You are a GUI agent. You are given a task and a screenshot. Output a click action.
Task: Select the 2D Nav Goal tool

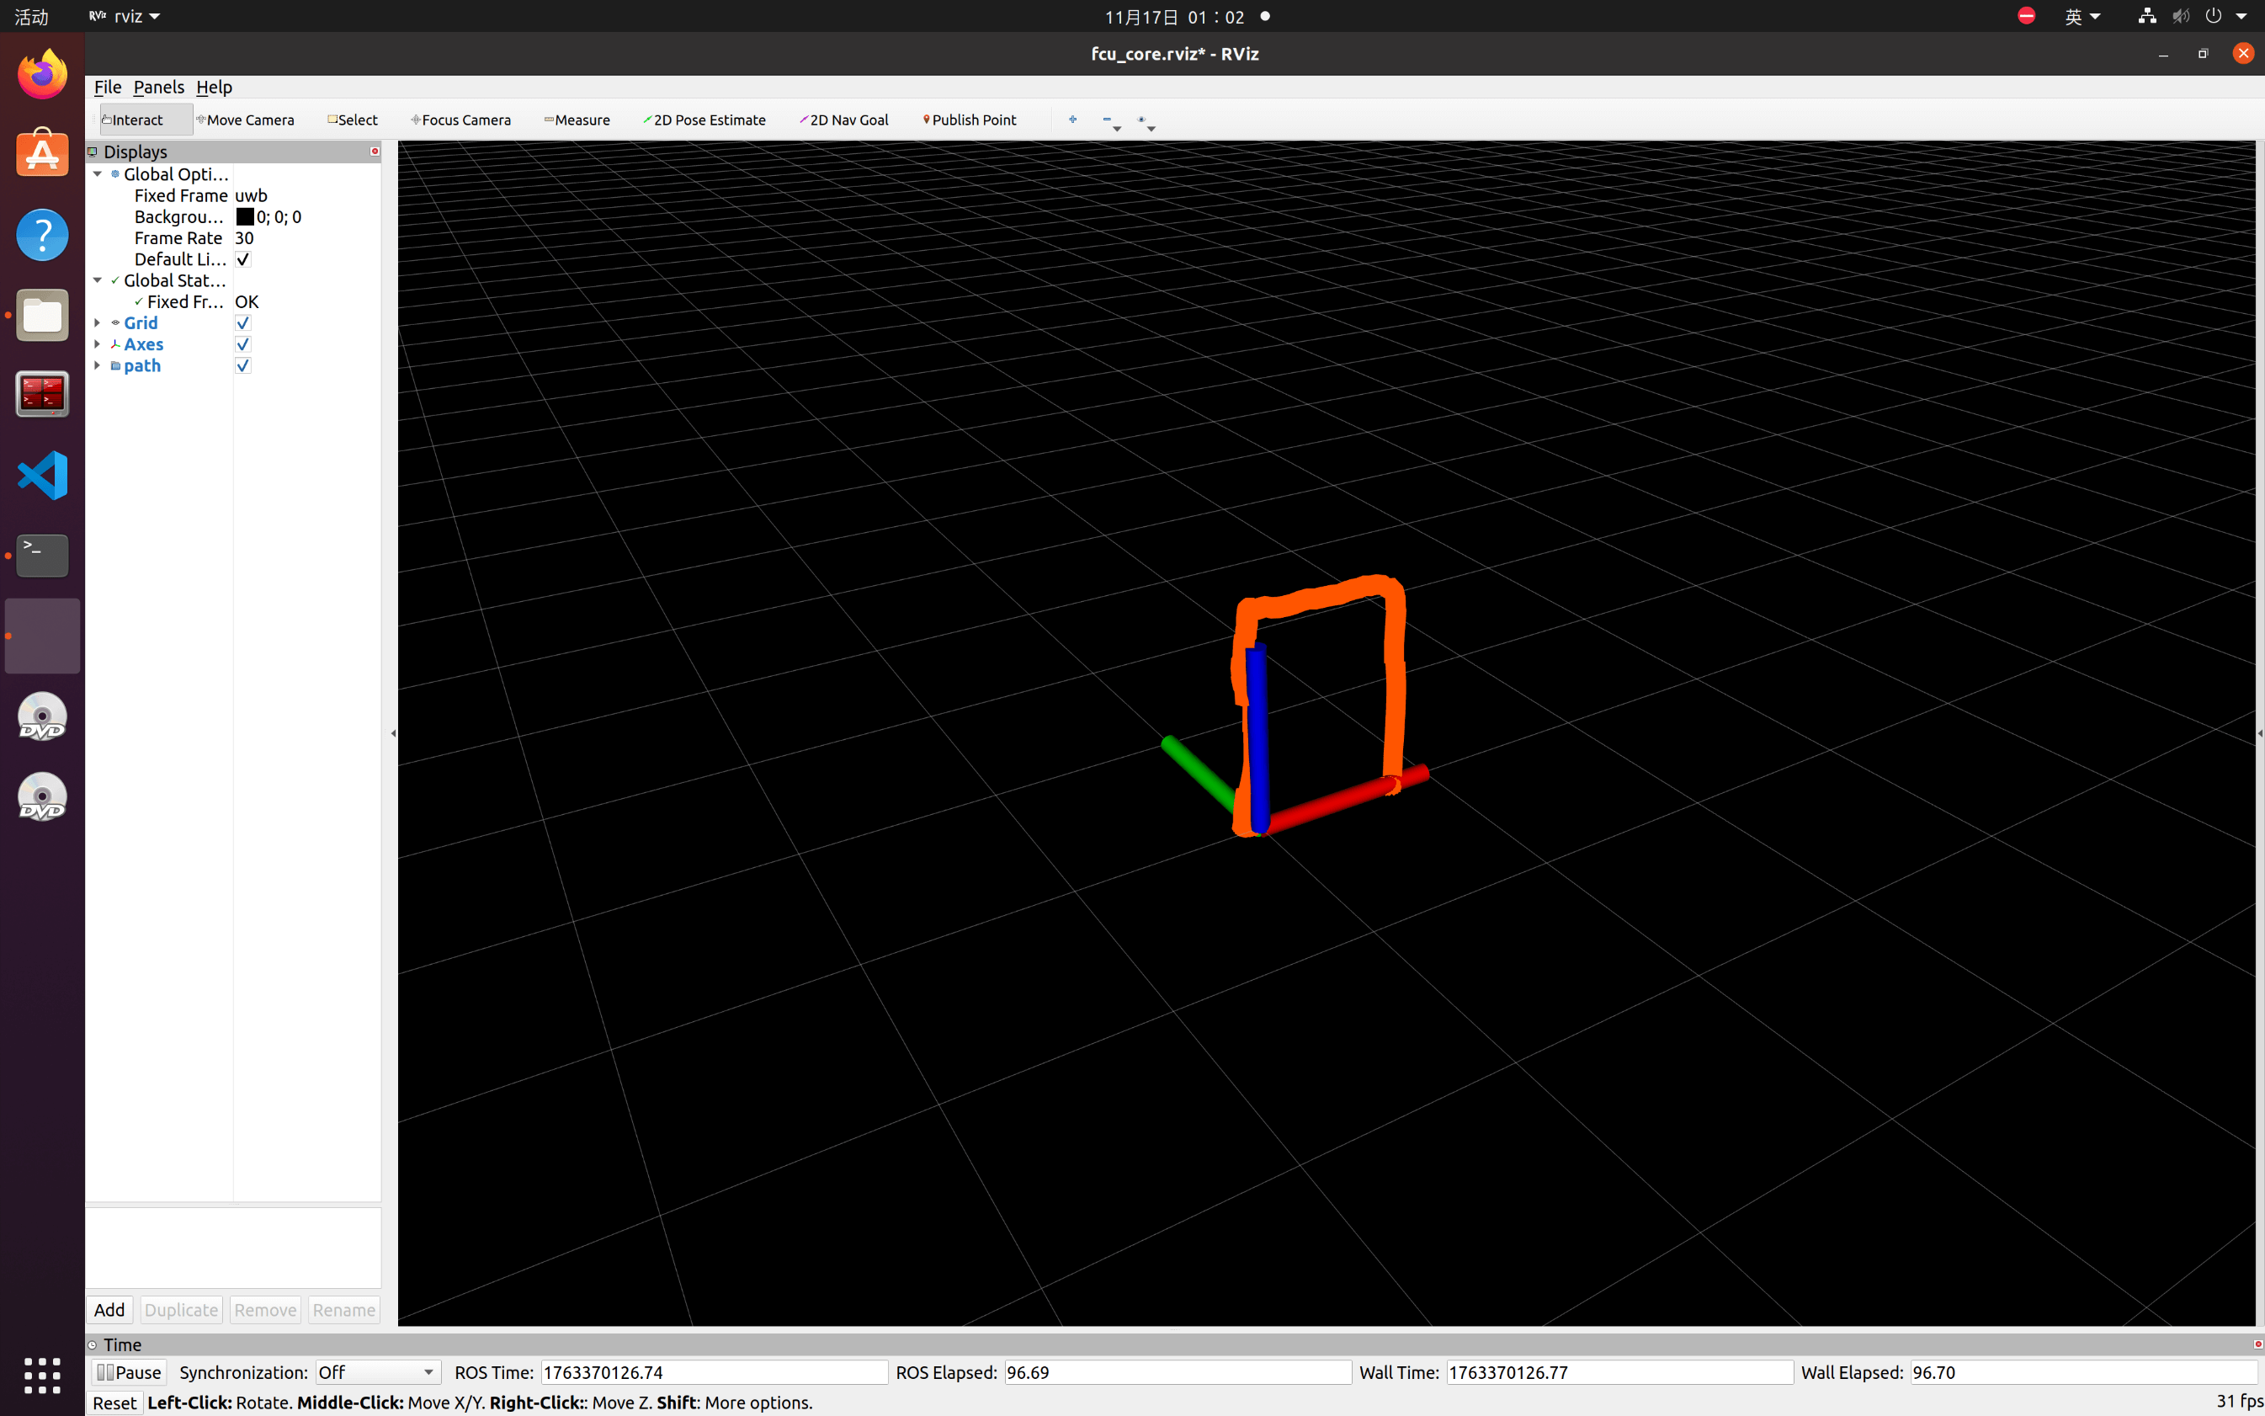[x=843, y=120]
